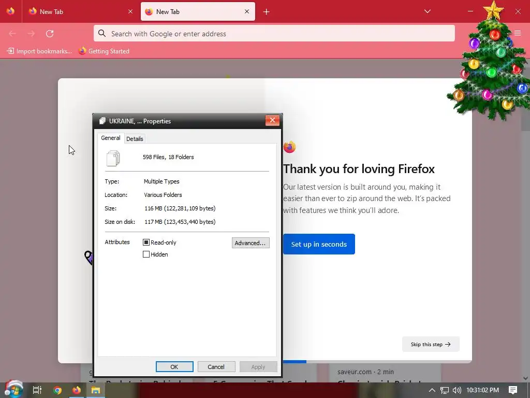The image size is (530, 398).
Task: Reload the current page
Action: (50, 34)
